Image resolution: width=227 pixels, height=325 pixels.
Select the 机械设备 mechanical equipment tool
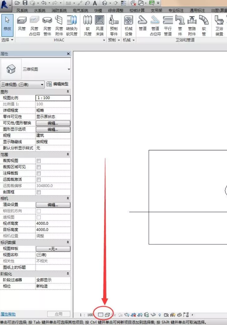[129, 25]
